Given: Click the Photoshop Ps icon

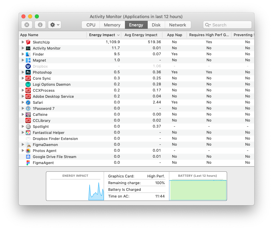Looking at the screenshot, I should pos(28,72).
